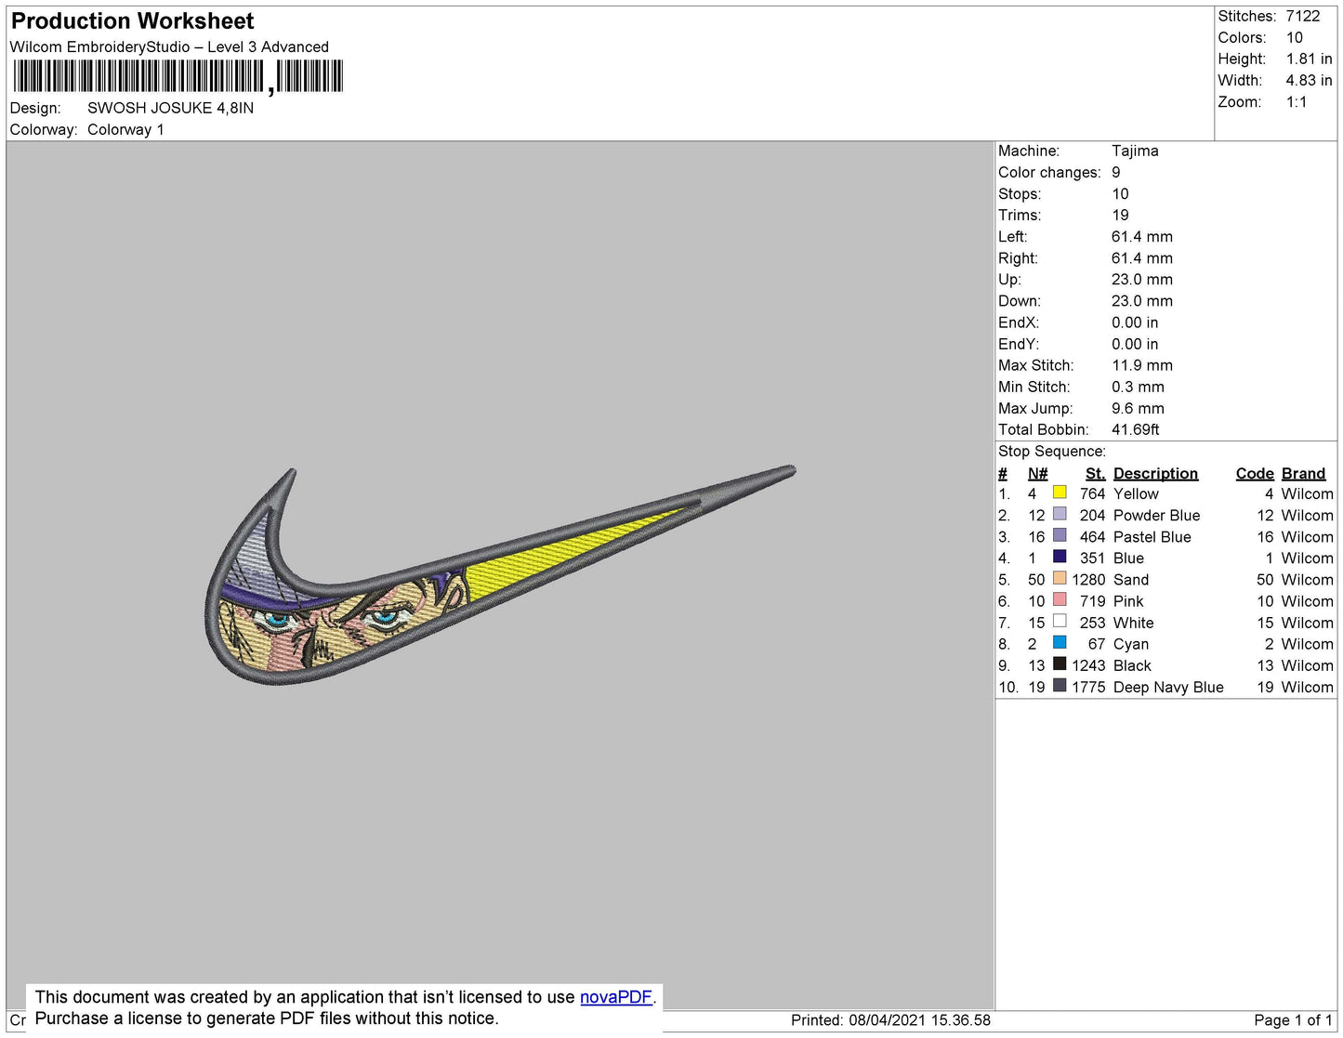Click the 'Stop Sequence:' label
The height and width of the screenshot is (1038, 1343).
pos(1052,451)
